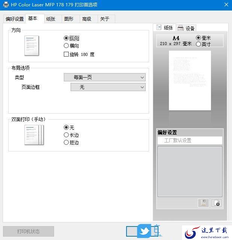Switch to the 高级 tab
232x240 pixels.
[89, 19]
